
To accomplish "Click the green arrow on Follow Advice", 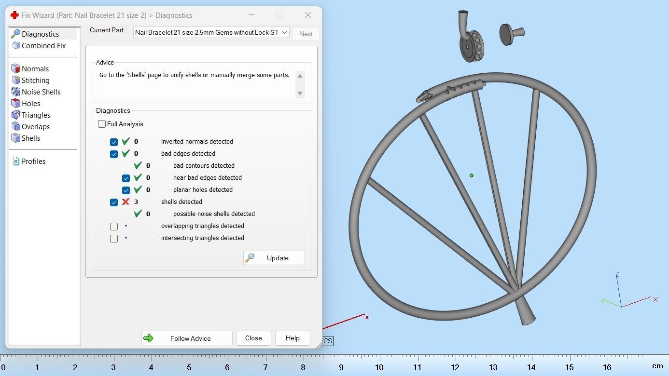I will point(148,338).
